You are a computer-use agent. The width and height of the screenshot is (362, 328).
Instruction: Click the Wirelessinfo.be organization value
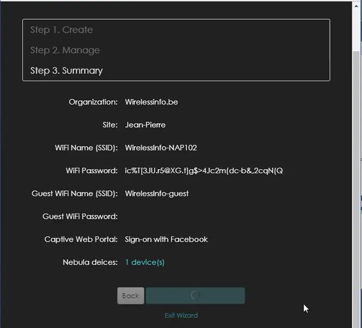[x=152, y=102]
